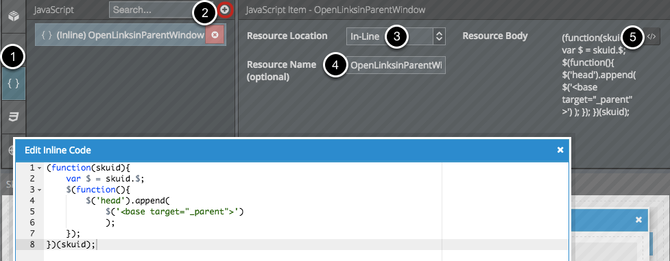670x261 pixels.
Task: Open the JavaScript resources sidebar tab
Action: 13,84
